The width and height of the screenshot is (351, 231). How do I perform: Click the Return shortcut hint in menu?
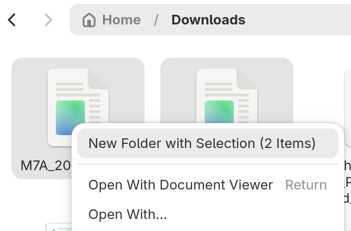pyautogui.click(x=306, y=185)
